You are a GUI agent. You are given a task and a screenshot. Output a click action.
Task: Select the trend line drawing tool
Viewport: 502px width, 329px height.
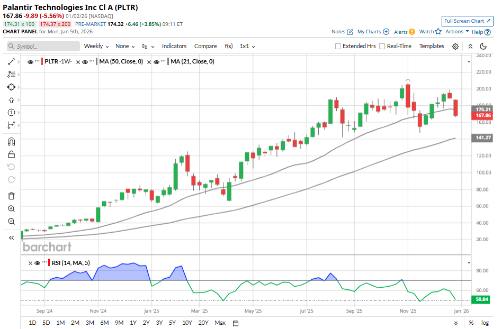(x=11, y=62)
